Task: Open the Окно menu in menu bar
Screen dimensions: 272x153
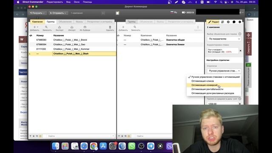Action: pos(76,2)
